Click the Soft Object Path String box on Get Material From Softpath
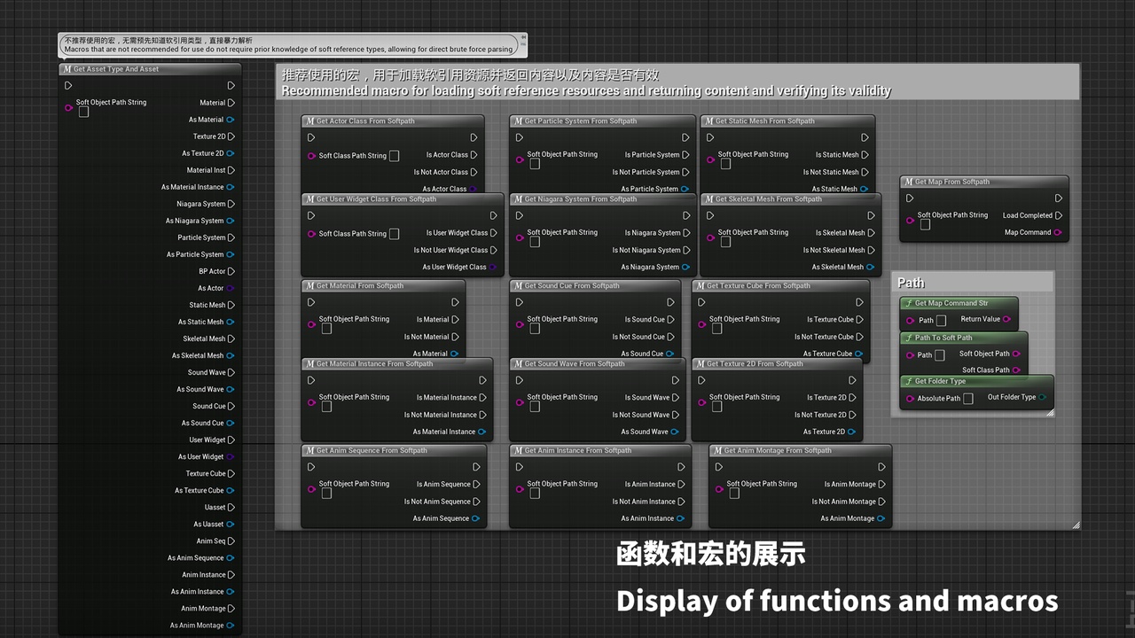Screen dimensions: 1135x638 [x=326, y=329]
